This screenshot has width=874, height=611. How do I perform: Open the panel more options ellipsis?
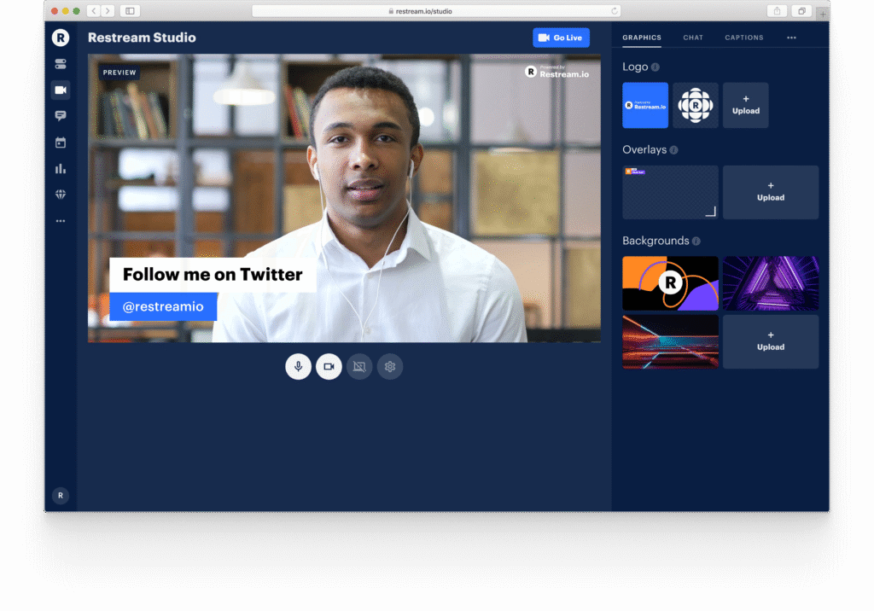point(791,38)
